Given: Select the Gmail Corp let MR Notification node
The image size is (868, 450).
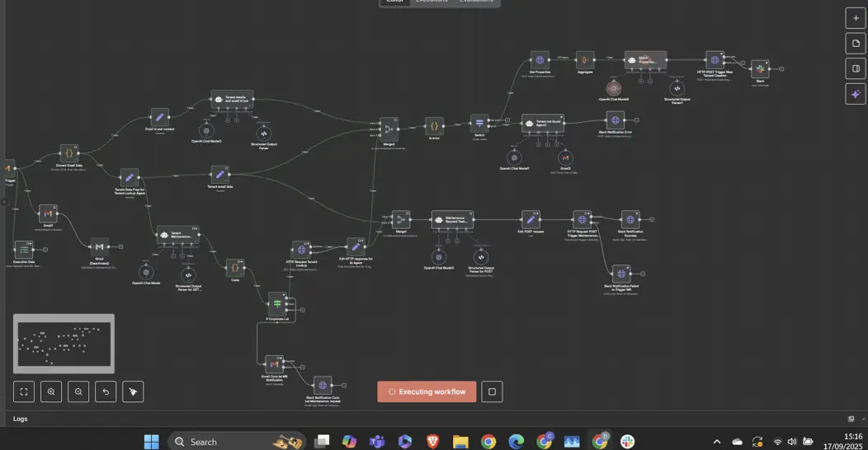Looking at the screenshot, I should 274,363.
